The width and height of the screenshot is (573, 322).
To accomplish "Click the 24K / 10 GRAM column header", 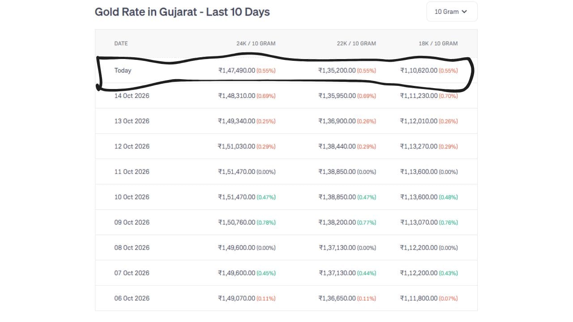I will click(x=256, y=43).
